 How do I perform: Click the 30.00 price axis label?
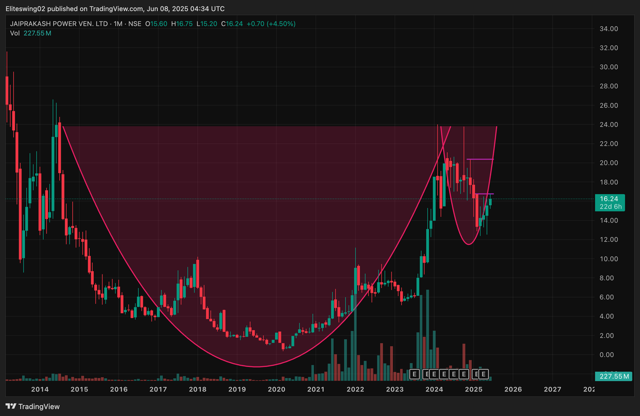tap(609, 67)
